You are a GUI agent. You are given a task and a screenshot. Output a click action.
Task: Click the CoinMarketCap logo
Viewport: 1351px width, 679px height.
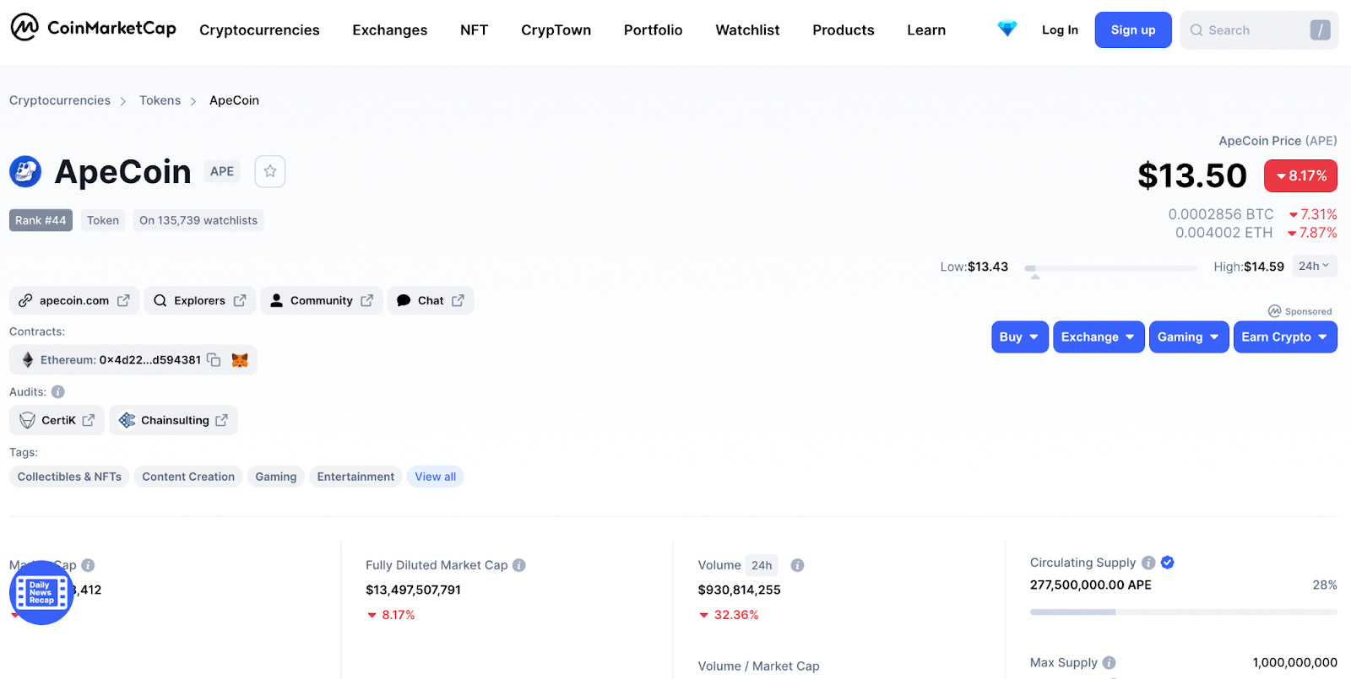(93, 28)
